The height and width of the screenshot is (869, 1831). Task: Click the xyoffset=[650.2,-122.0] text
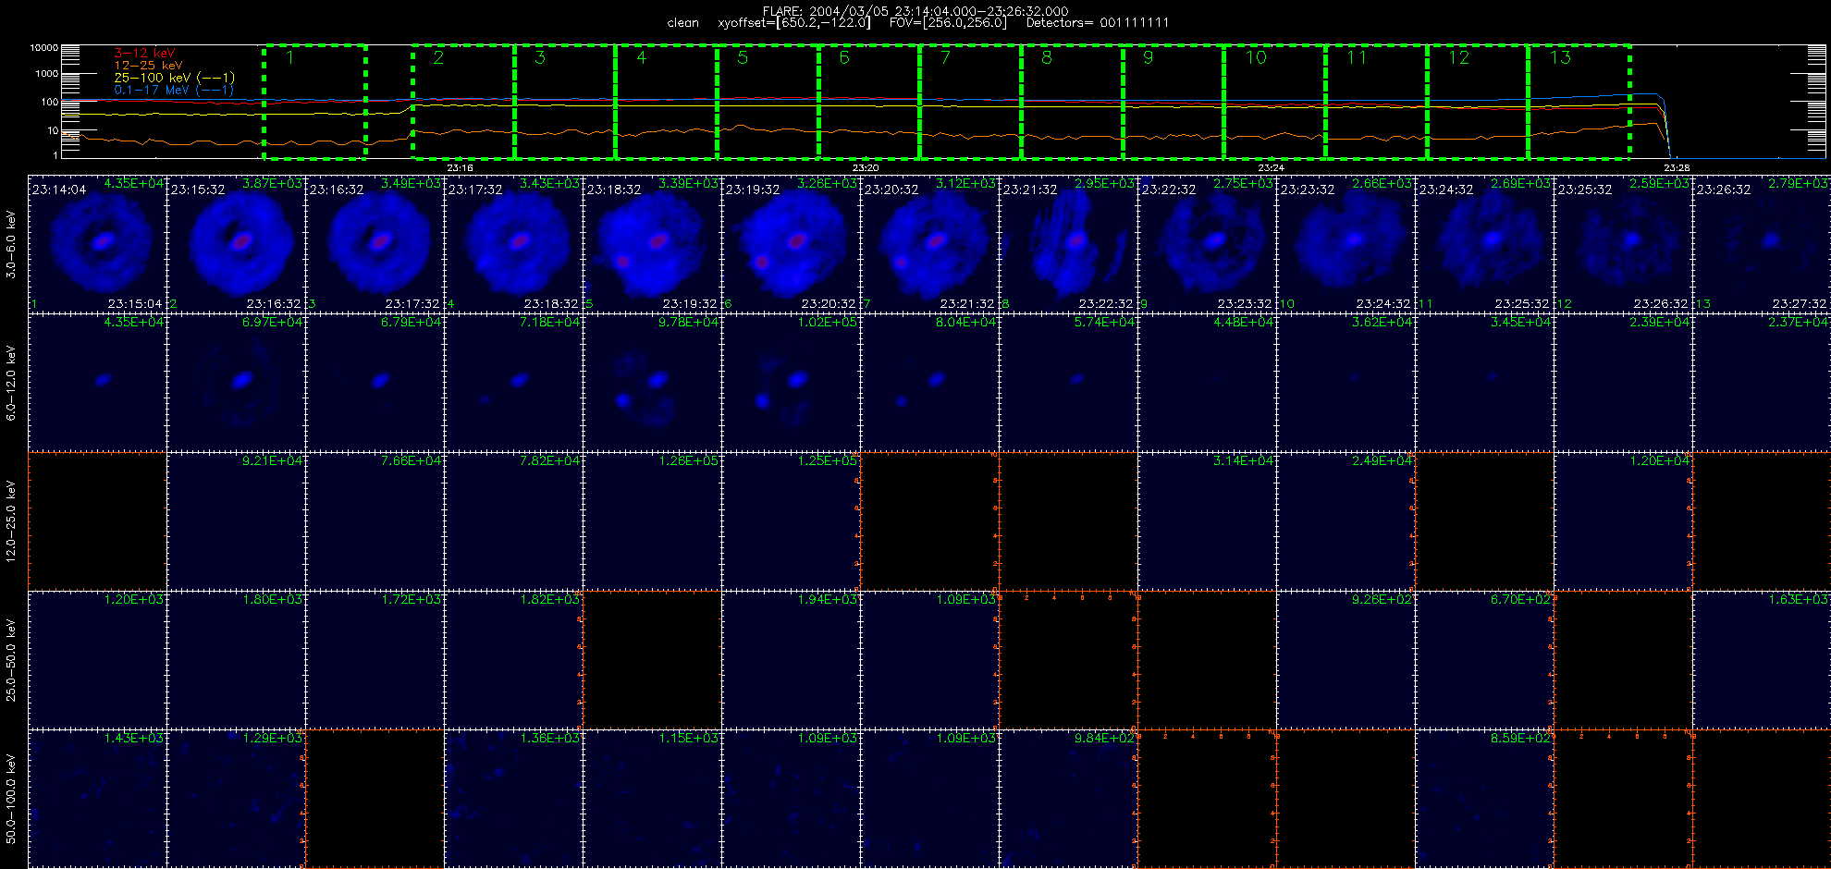click(794, 23)
